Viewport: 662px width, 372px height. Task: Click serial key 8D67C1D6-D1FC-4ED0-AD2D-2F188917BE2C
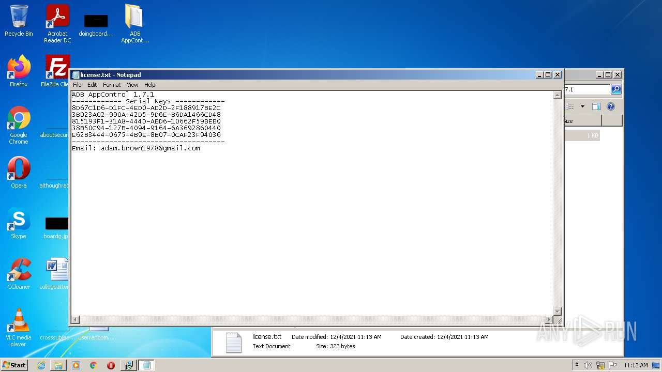(146, 108)
